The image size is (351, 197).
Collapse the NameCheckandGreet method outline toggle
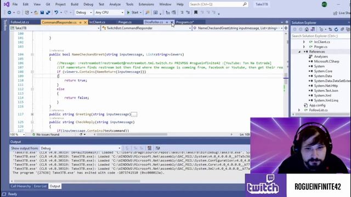tap(32, 54)
